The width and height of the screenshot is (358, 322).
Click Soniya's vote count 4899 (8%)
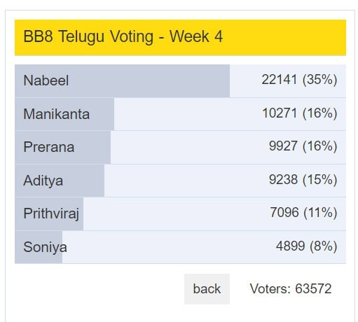click(306, 246)
